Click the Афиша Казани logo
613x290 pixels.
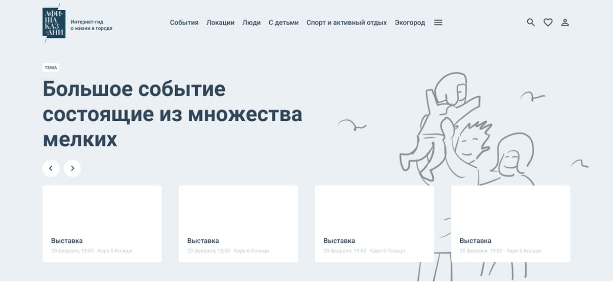(x=54, y=23)
